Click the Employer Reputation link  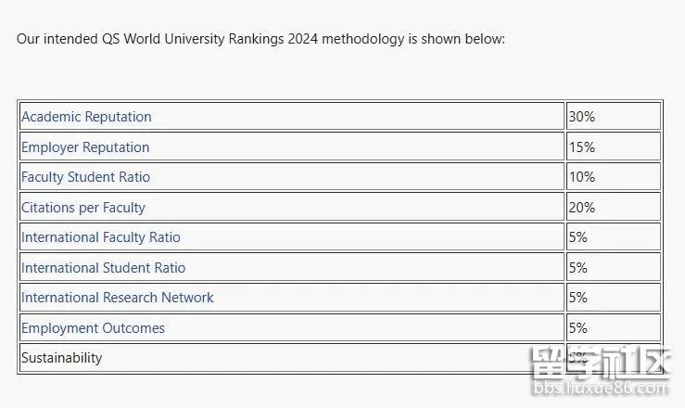[85, 147]
